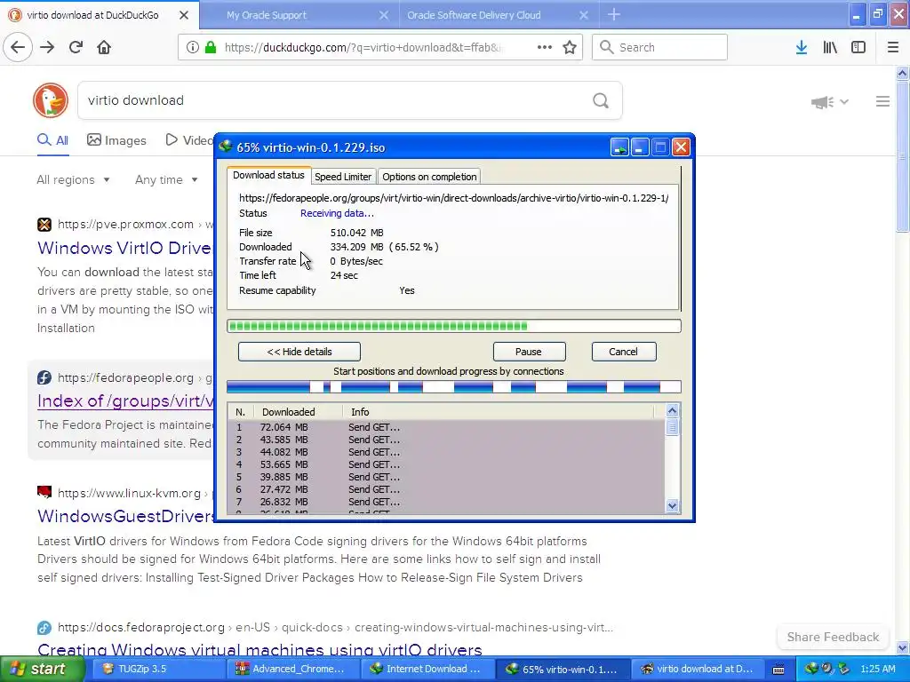Click browser page scrollbar up arrow
910x682 pixels.
(x=902, y=73)
